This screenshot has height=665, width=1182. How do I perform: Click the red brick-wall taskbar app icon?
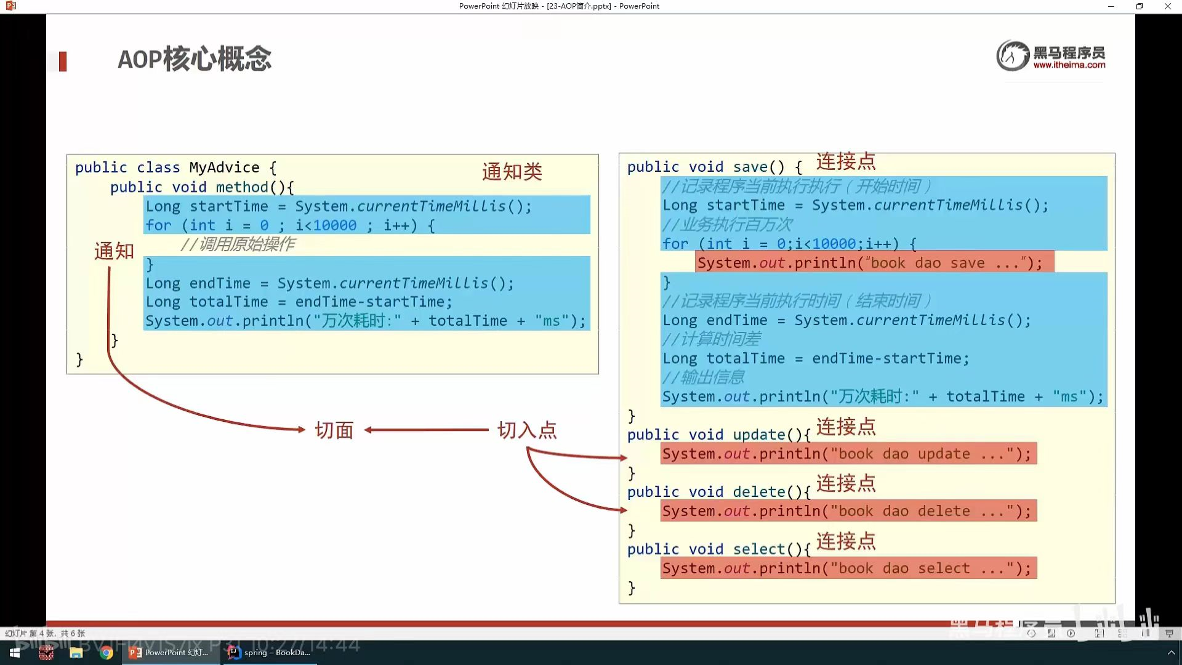pyautogui.click(x=46, y=653)
